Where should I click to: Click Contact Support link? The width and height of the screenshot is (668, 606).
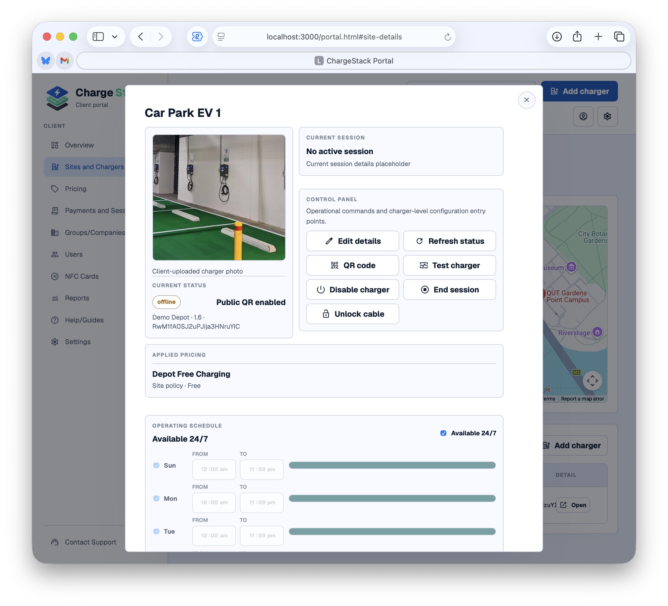point(84,542)
